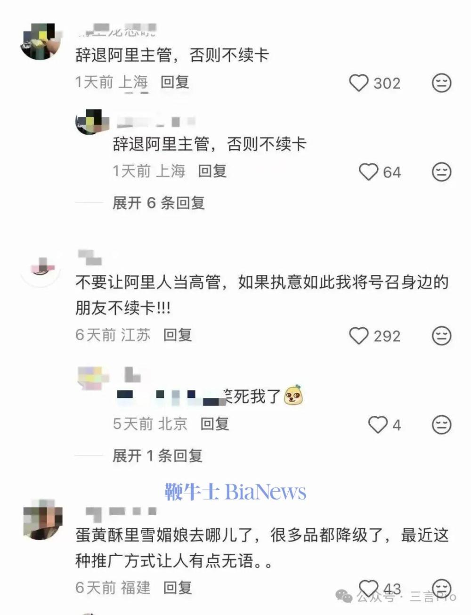Reply to the nested Shanghai reply
This screenshot has height=615, width=471.
212,171
